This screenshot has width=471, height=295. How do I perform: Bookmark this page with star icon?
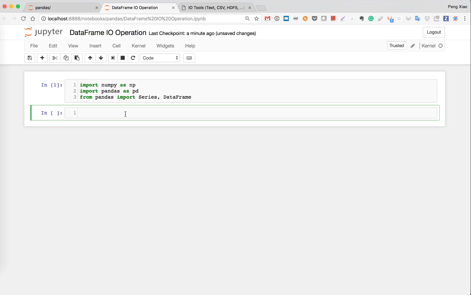pyautogui.click(x=257, y=19)
